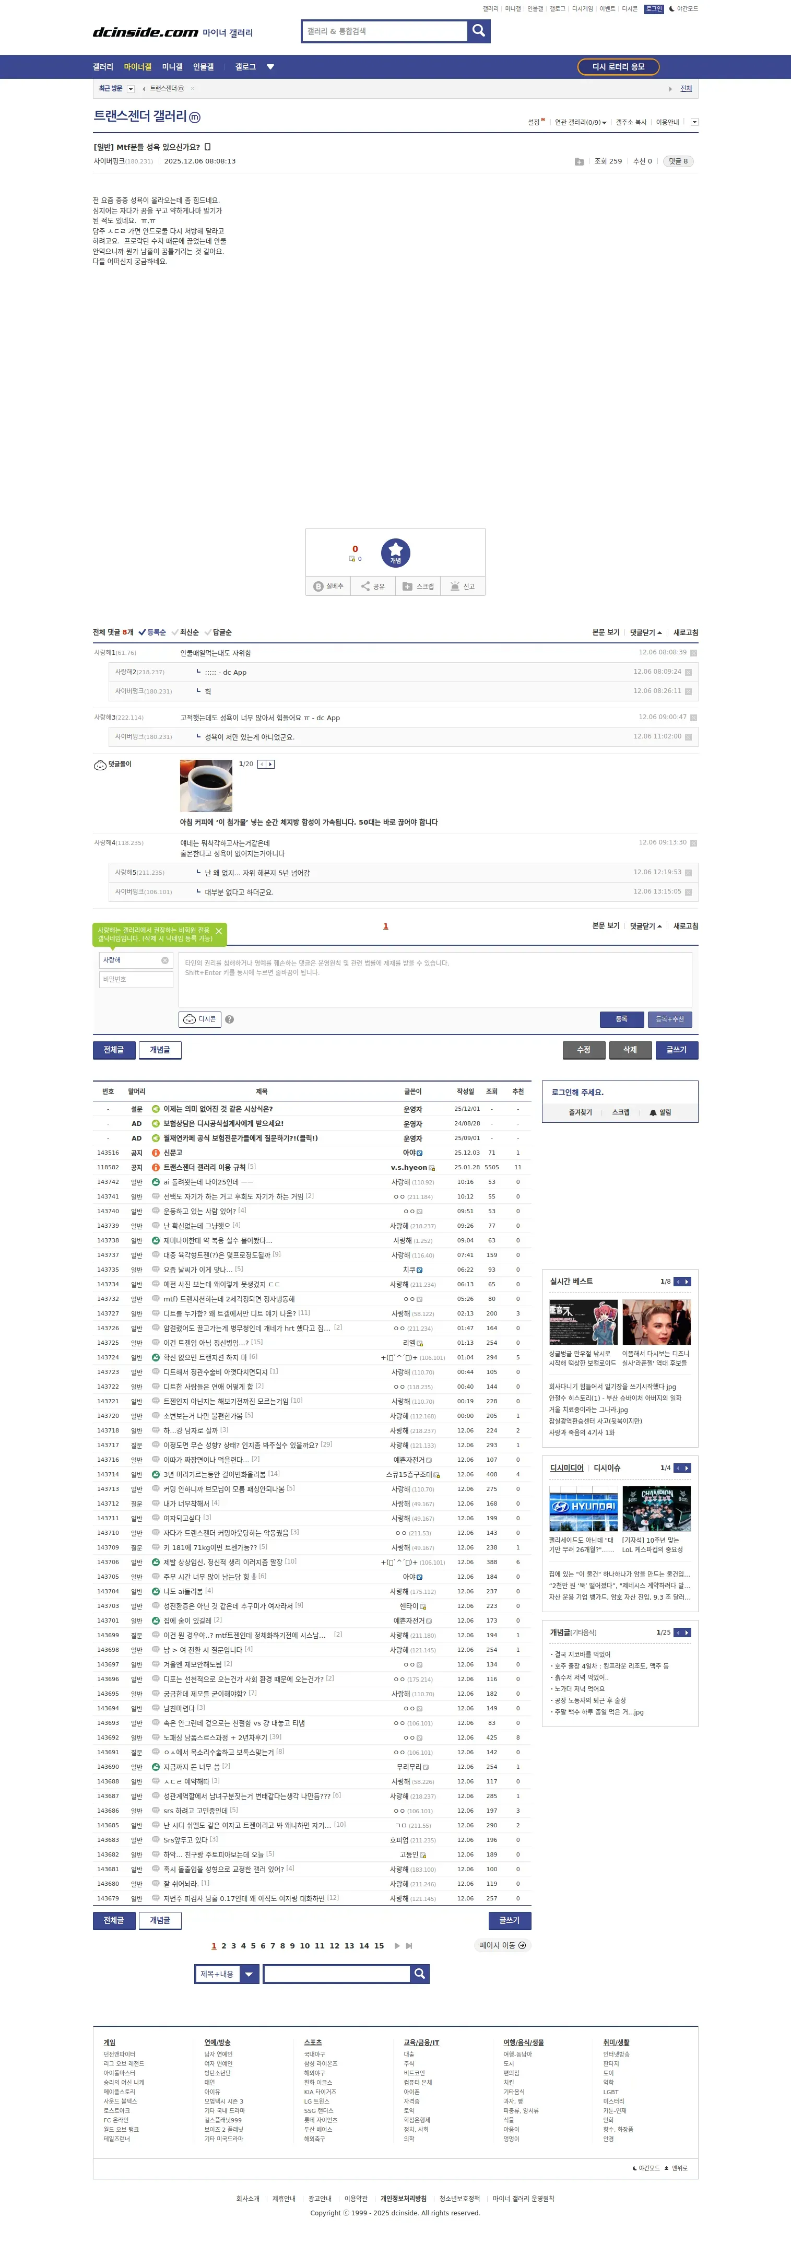This screenshot has width=791, height=2243.
Task: Sort comments by 최신순
Action: pyautogui.click(x=185, y=632)
